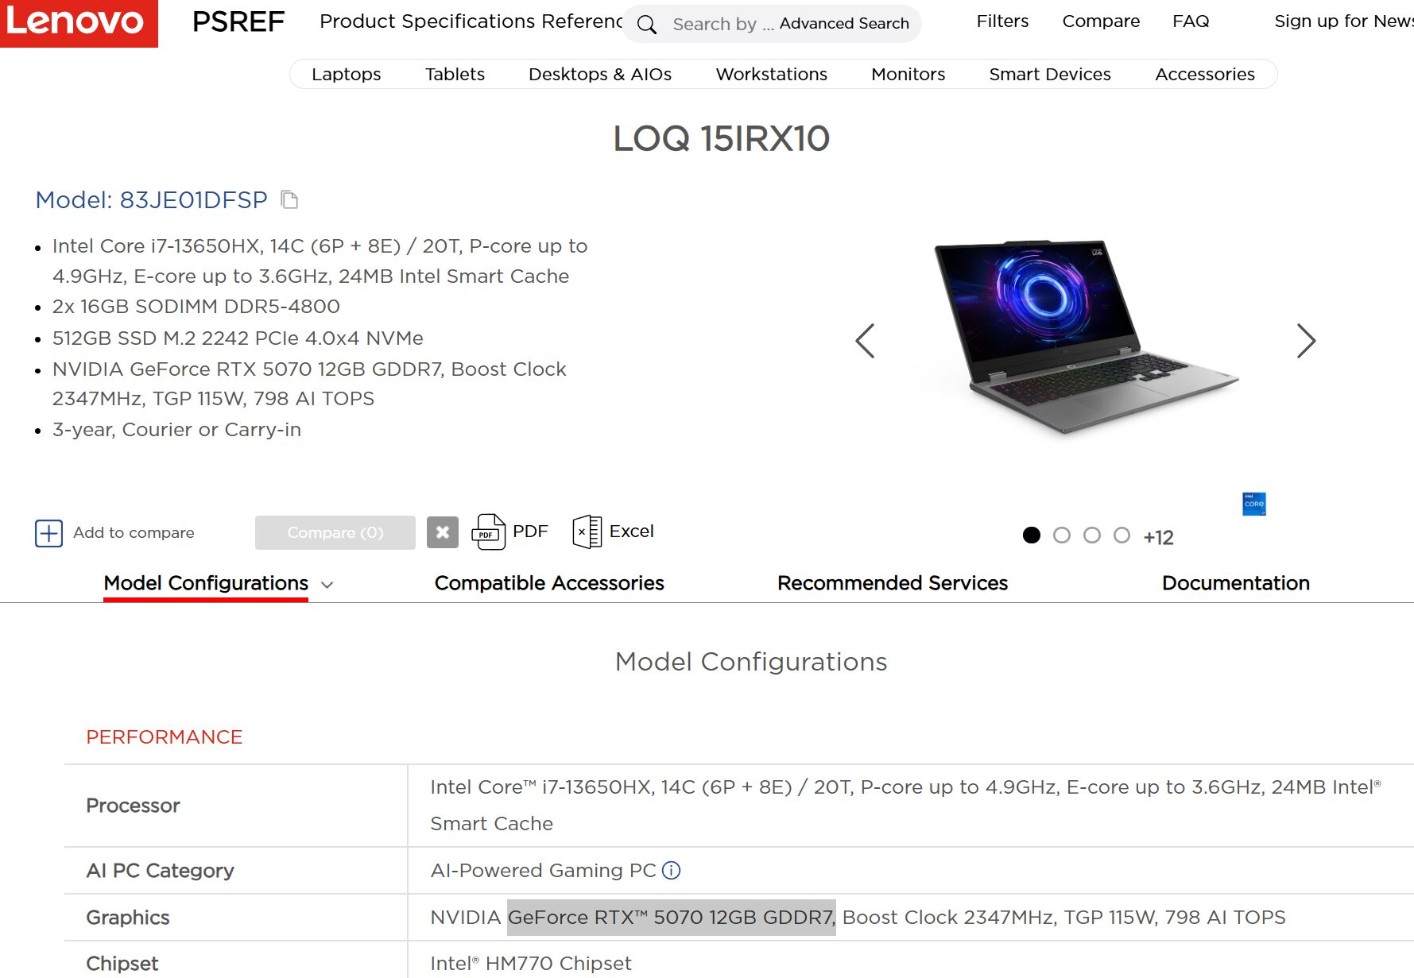The image size is (1414, 978).
Task: Open the Filters page
Action: pyautogui.click(x=1002, y=21)
